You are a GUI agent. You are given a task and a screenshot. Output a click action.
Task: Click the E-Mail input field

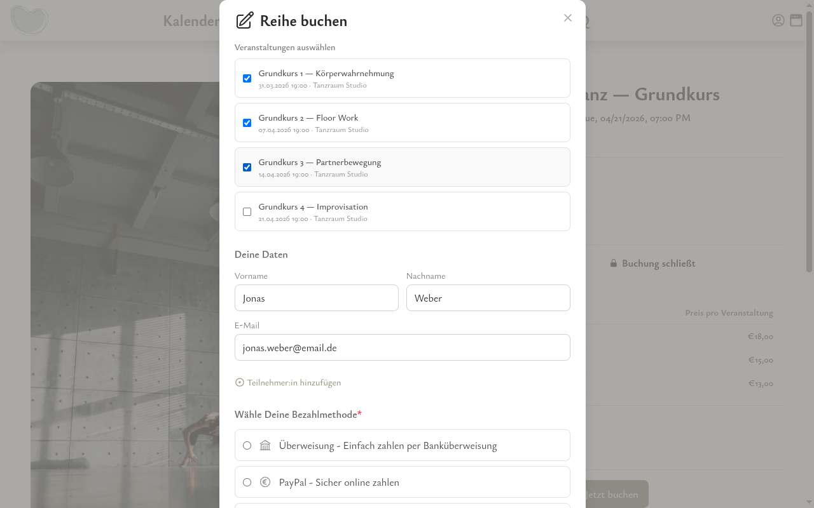(403, 347)
